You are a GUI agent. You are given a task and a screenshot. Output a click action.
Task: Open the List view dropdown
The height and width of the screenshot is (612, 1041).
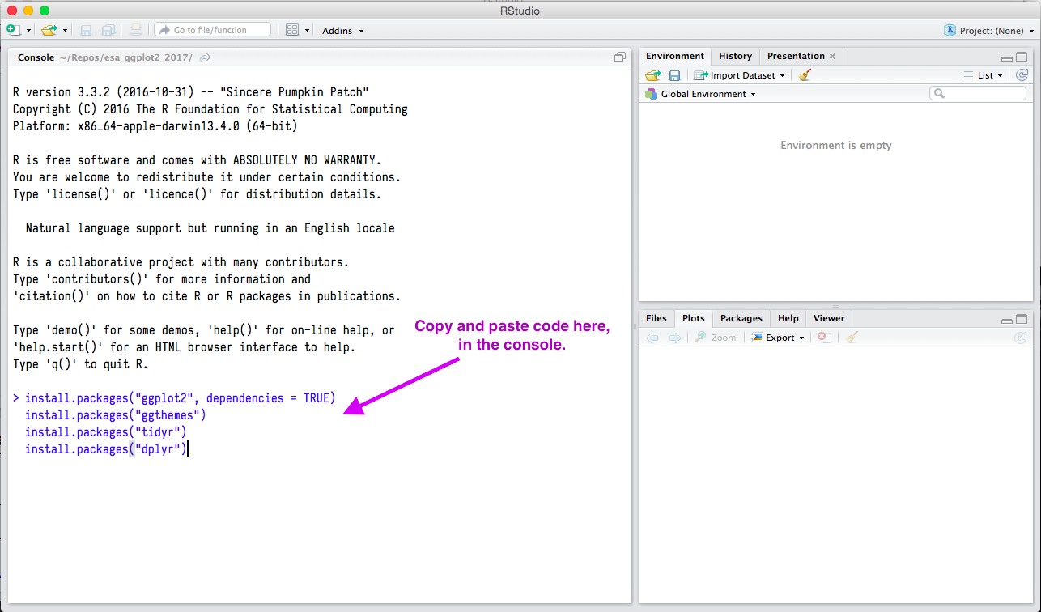[x=984, y=75]
